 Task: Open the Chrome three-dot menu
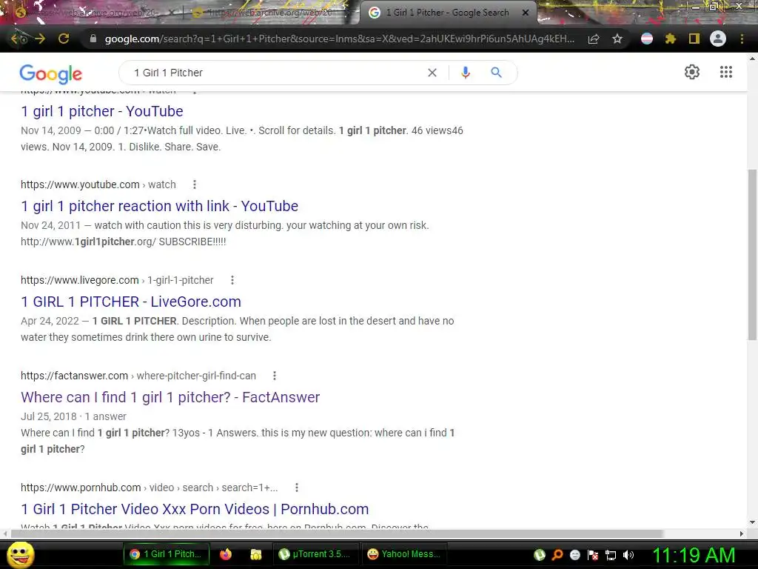click(742, 39)
